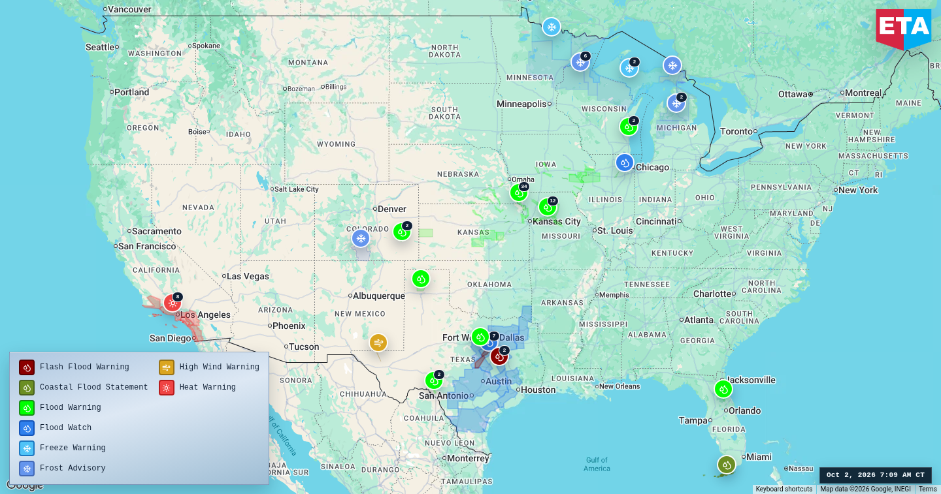The height and width of the screenshot is (494, 941).
Task: Open the map Terms link
Action: pyautogui.click(x=928, y=489)
